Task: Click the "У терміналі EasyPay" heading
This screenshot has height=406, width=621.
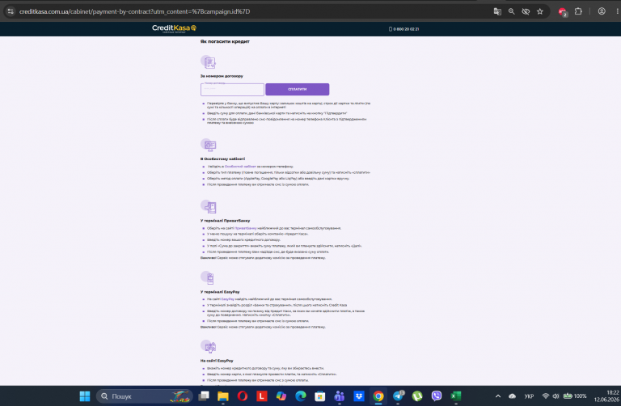Action: click(x=220, y=291)
